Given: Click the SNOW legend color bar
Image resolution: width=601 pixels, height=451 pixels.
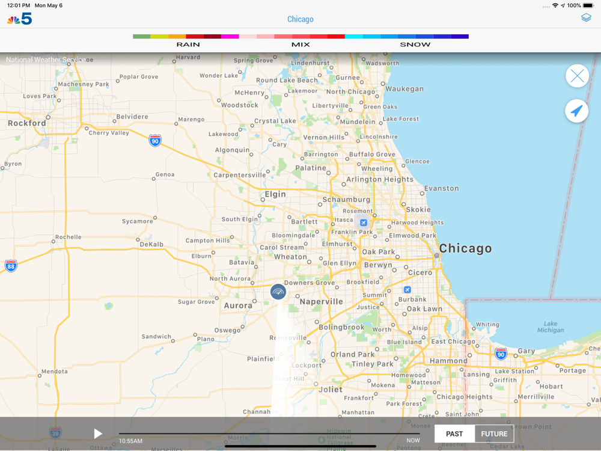Looking at the screenshot, I should click(x=406, y=37).
